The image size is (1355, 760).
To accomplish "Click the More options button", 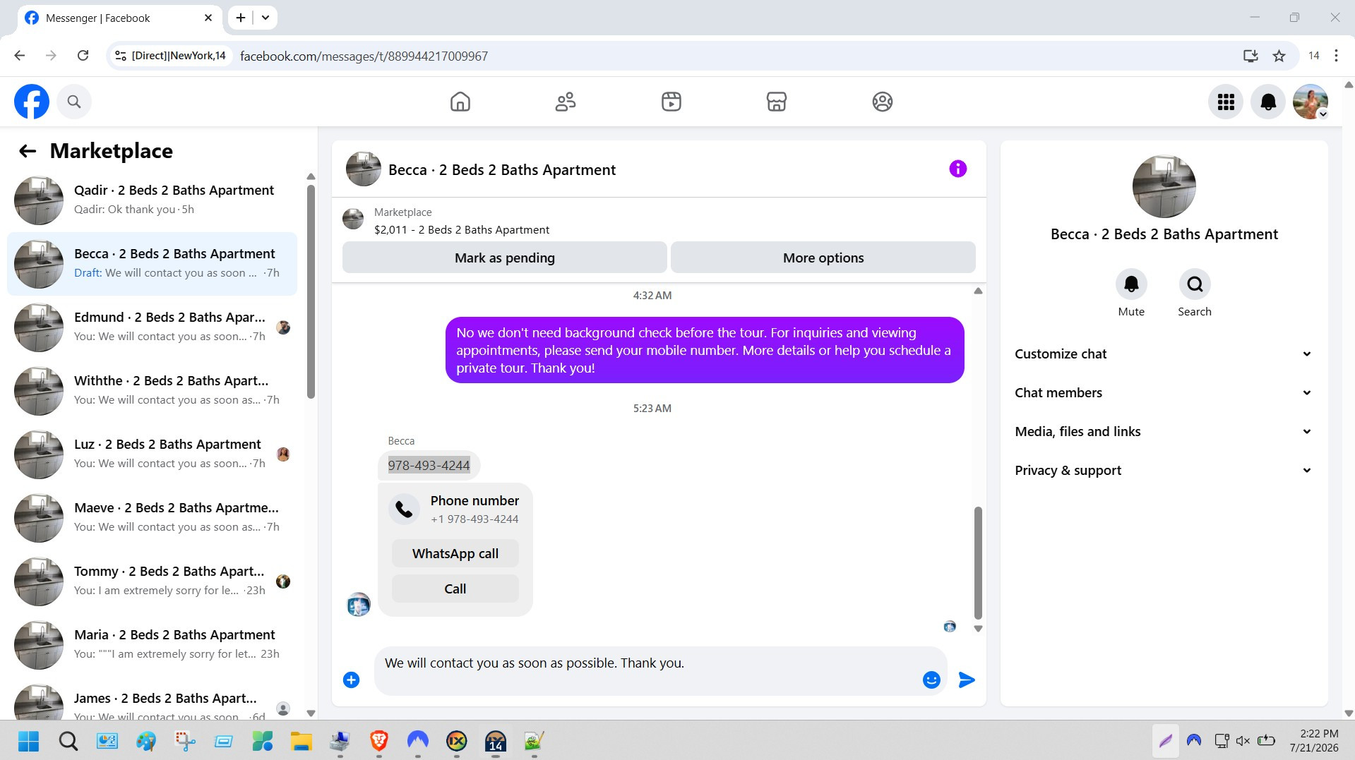I will (823, 258).
